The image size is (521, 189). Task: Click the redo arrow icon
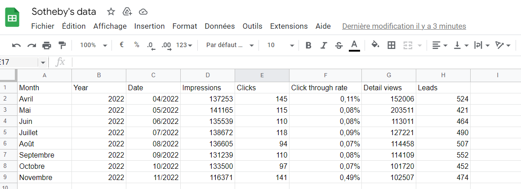(31, 45)
